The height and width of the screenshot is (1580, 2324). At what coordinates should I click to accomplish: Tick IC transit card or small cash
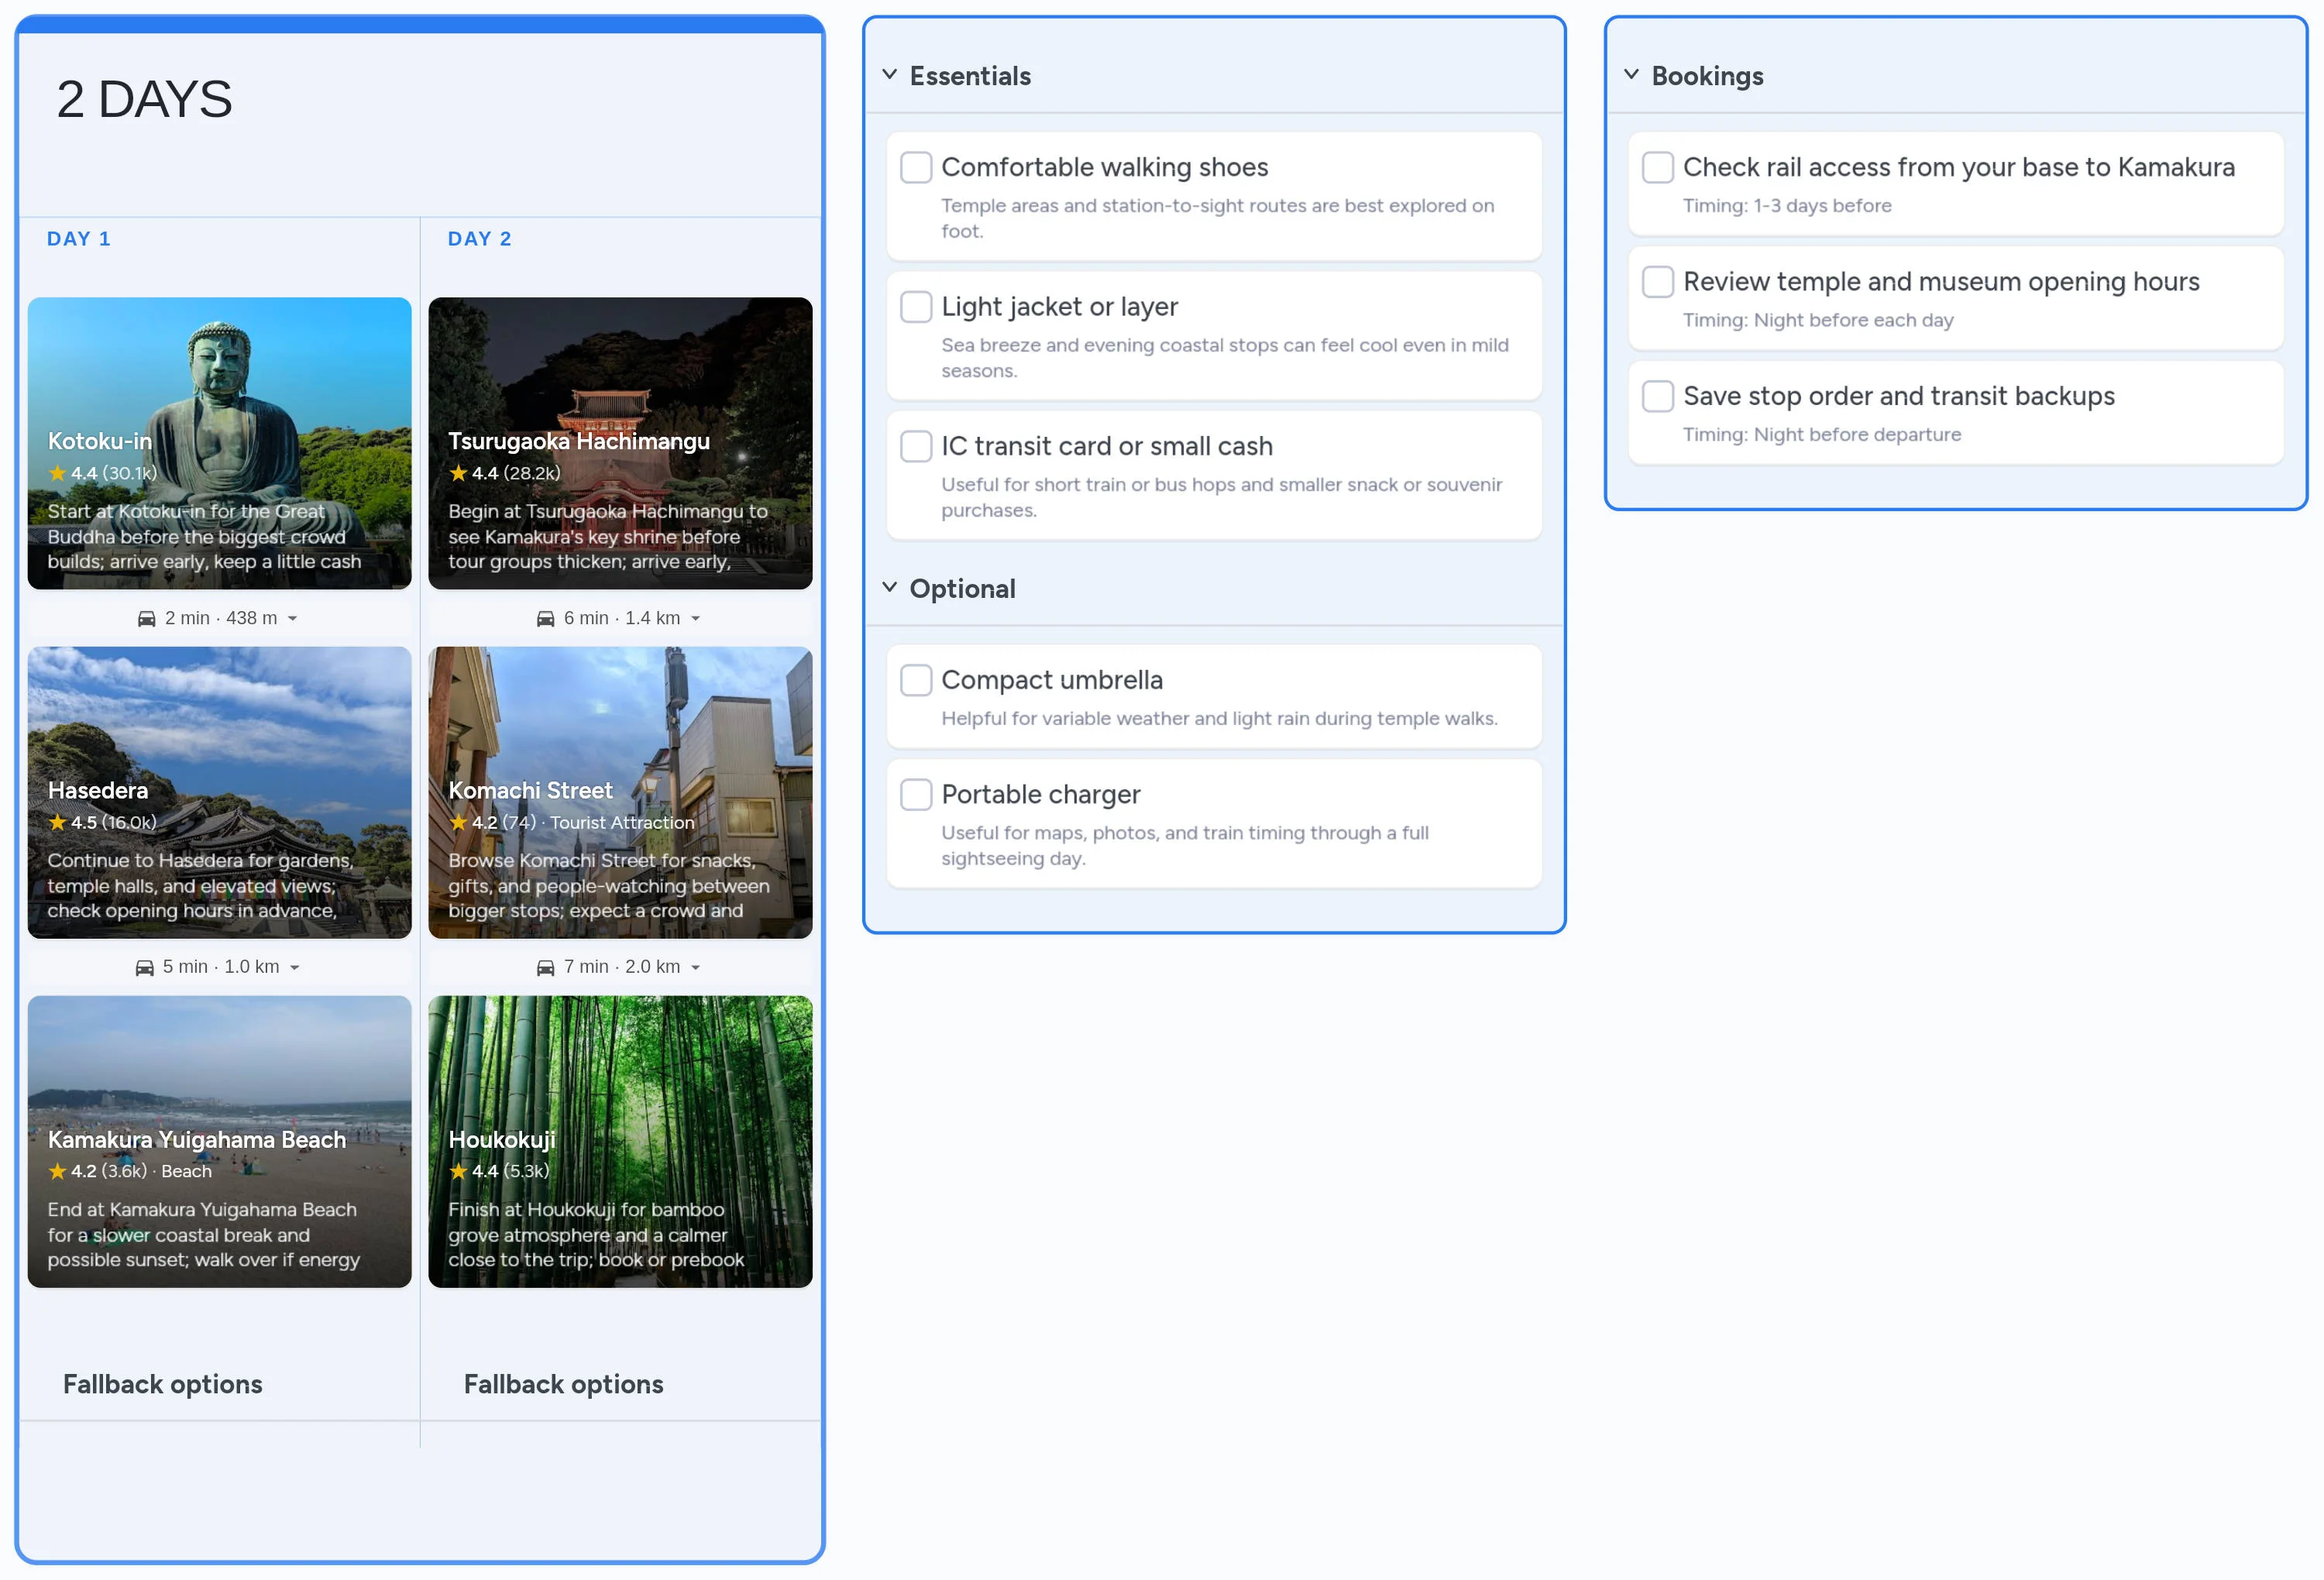tap(916, 446)
